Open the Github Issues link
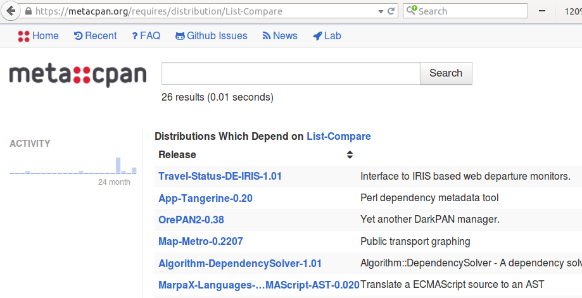Viewport: 582px width, 298px height. pos(212,36)
